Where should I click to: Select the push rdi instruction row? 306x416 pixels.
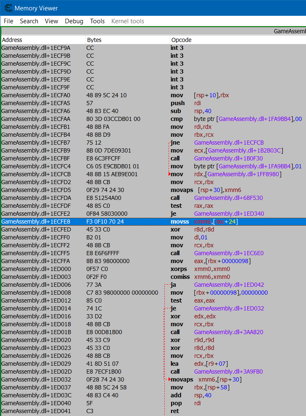tap(154, 103)
